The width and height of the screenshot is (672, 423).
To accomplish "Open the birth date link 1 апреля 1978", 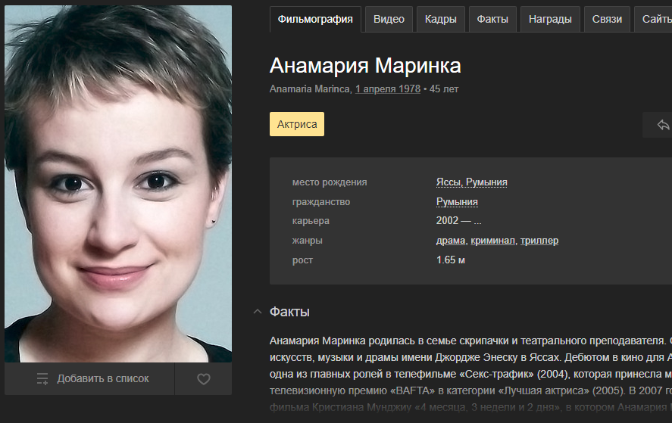I will (x=388, y=89).
